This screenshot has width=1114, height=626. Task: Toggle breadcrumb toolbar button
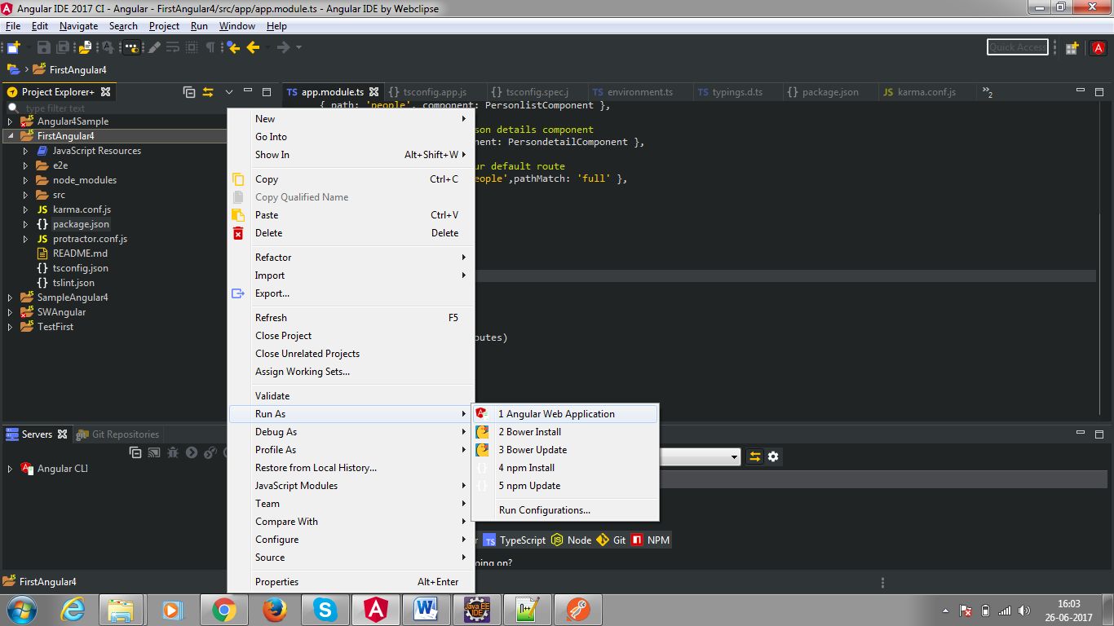coord(131,47)
